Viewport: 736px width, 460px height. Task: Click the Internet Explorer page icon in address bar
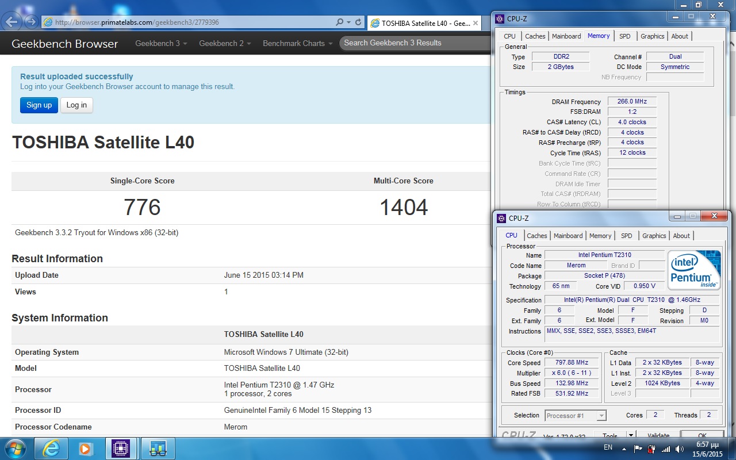pos(48,22)
